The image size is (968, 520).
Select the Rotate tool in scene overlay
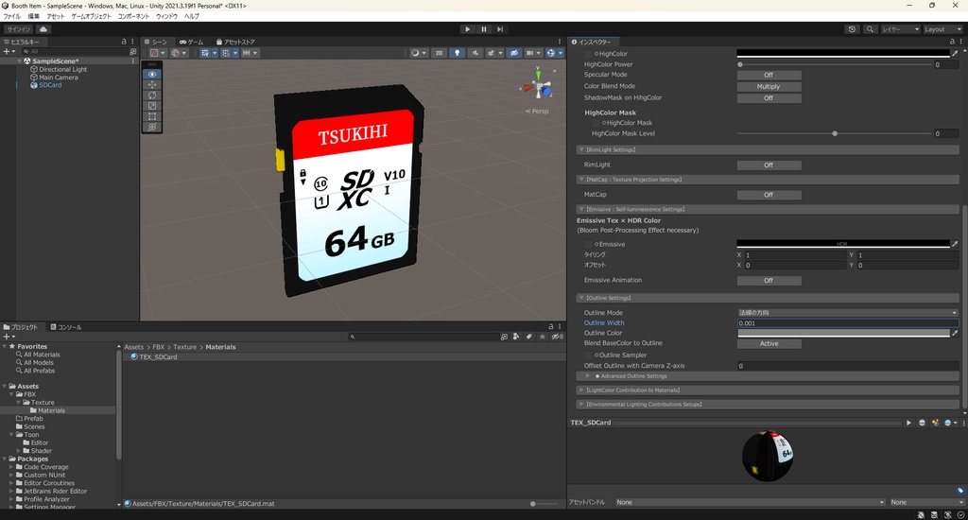153,95
